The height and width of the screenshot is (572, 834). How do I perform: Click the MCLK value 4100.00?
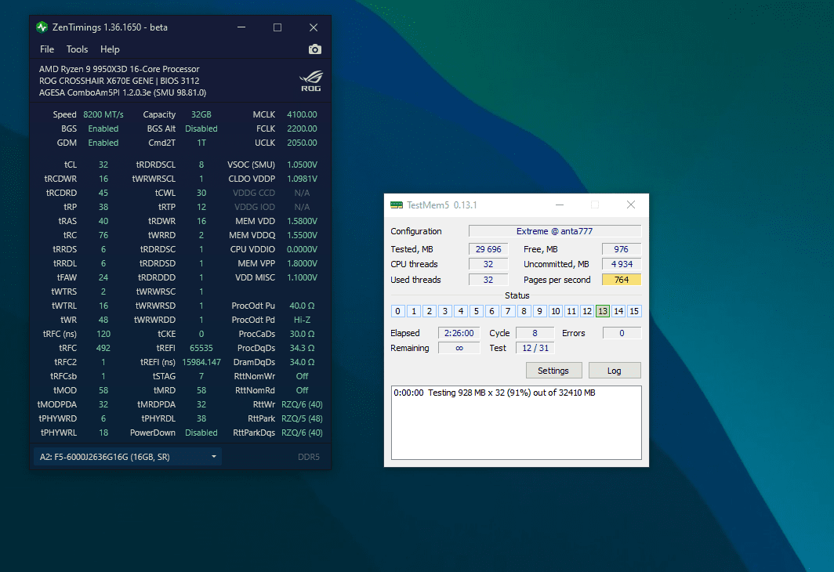(x=302, y=114)
